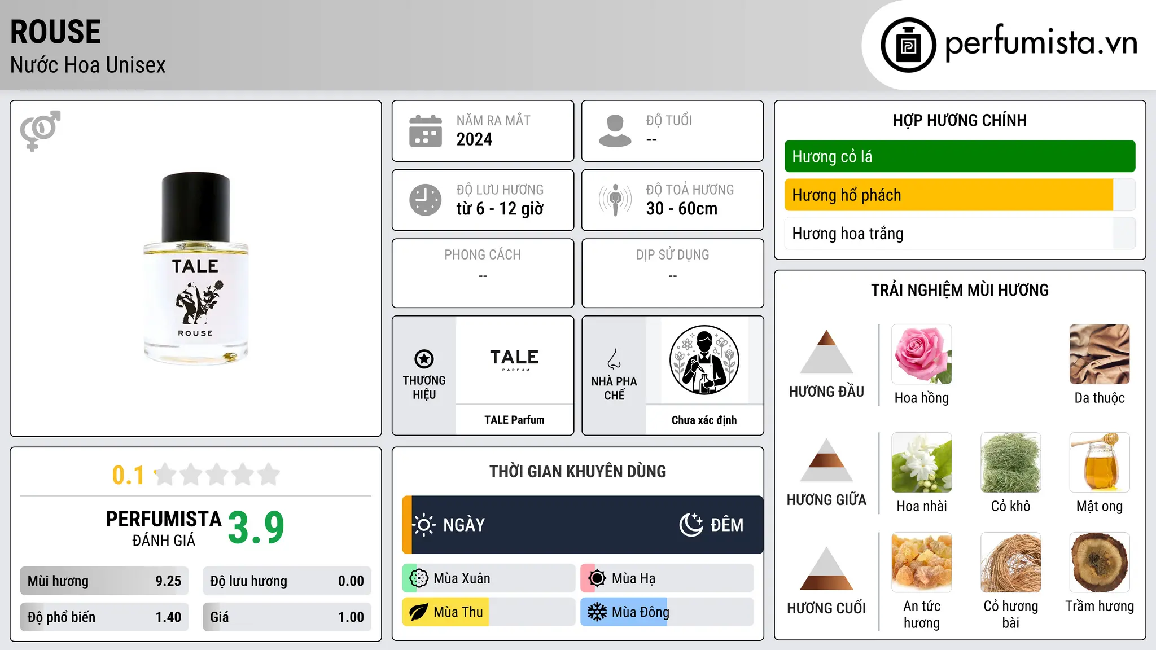Click the 0.1 user rating number
1156x650 pixels.
(x=128, y=475)
